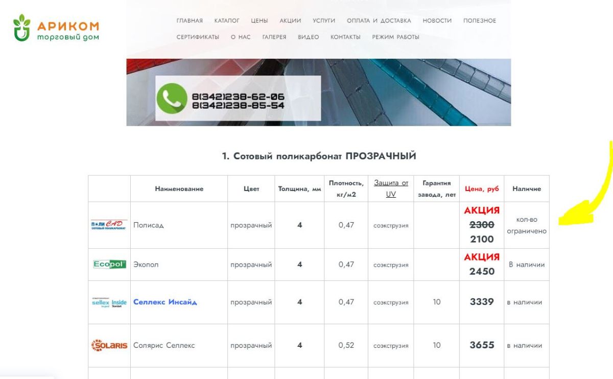Image resolution: width=613 pixels, height=379 pixels.
Task: Click the Ариком торговый дом logo
Action: 56,28
